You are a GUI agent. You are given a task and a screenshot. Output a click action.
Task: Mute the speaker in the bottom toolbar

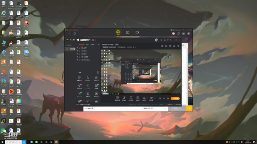point(151,99)
